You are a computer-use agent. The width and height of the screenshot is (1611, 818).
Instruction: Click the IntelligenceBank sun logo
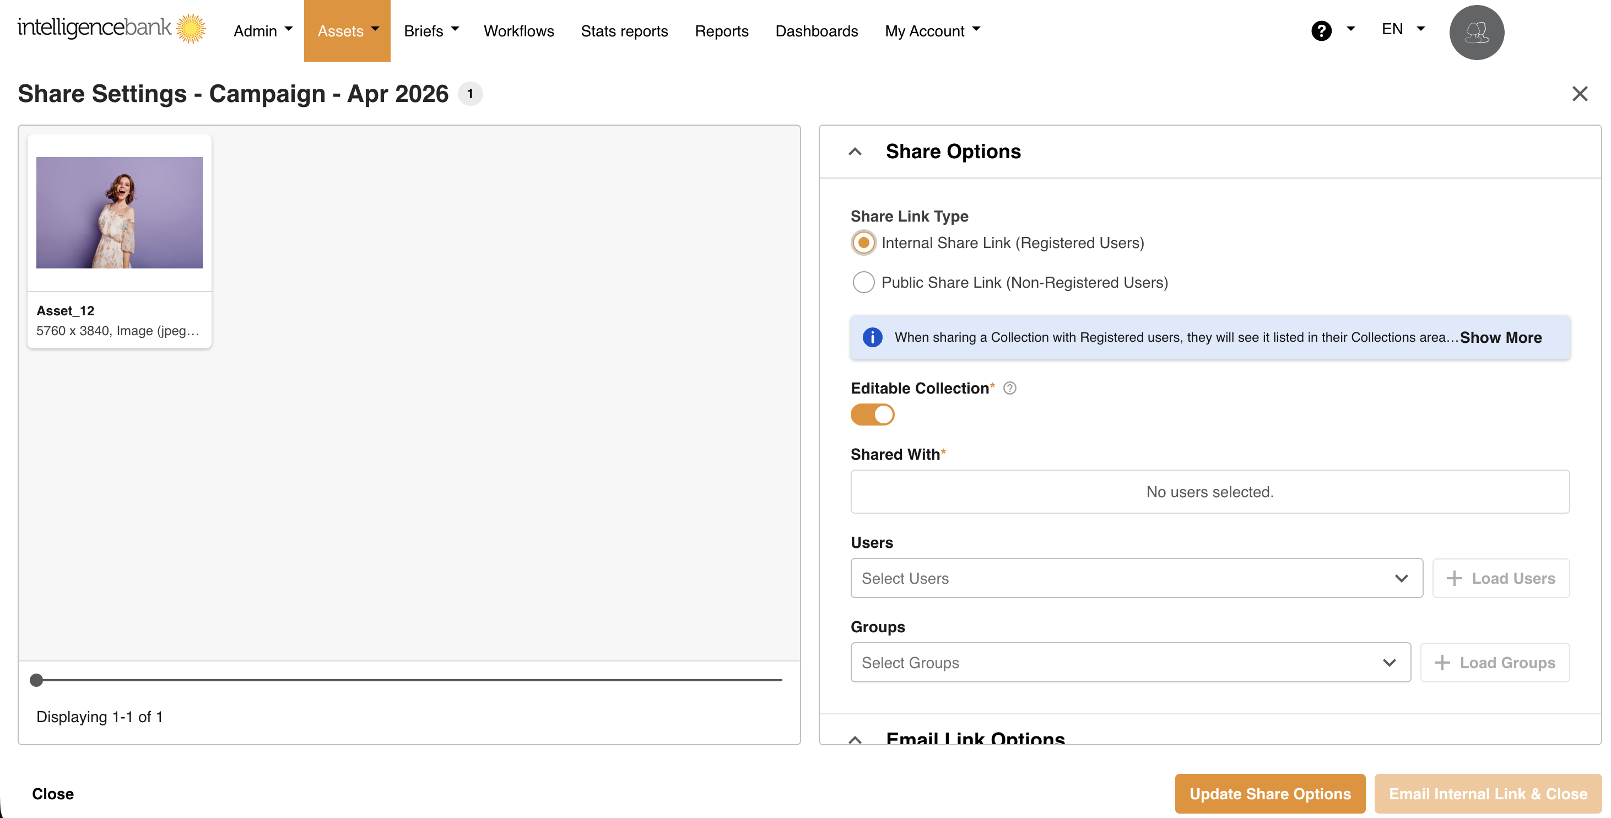pos(191,29)
